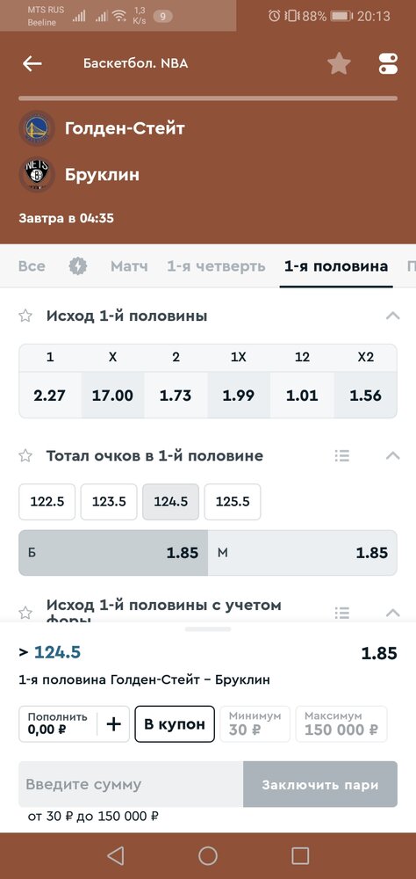Collapse the handicap outcome section chevron
This screenshot has height=879, width=416.
tap(393, 612)
